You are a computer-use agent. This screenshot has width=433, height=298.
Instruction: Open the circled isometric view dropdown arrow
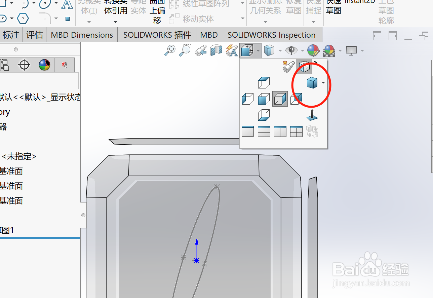click(323, 82)
